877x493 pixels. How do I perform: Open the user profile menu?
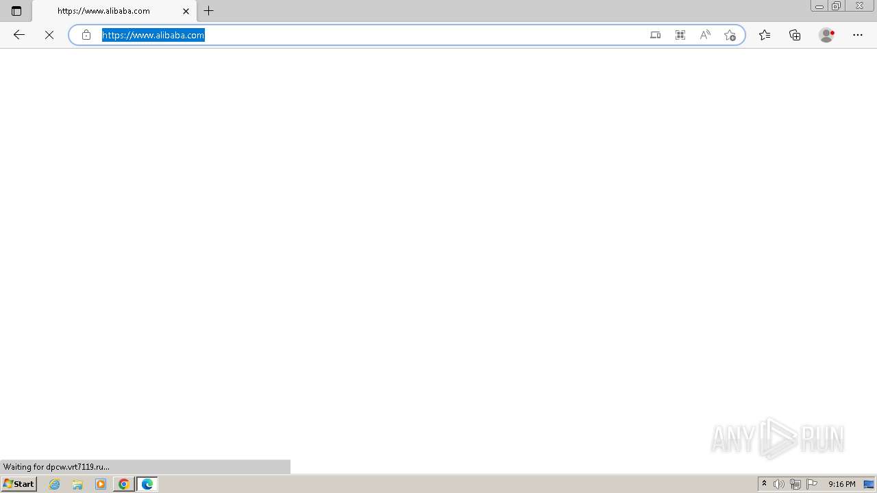pos(827,35)
